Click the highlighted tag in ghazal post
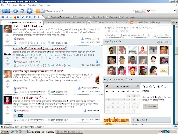 21,116
